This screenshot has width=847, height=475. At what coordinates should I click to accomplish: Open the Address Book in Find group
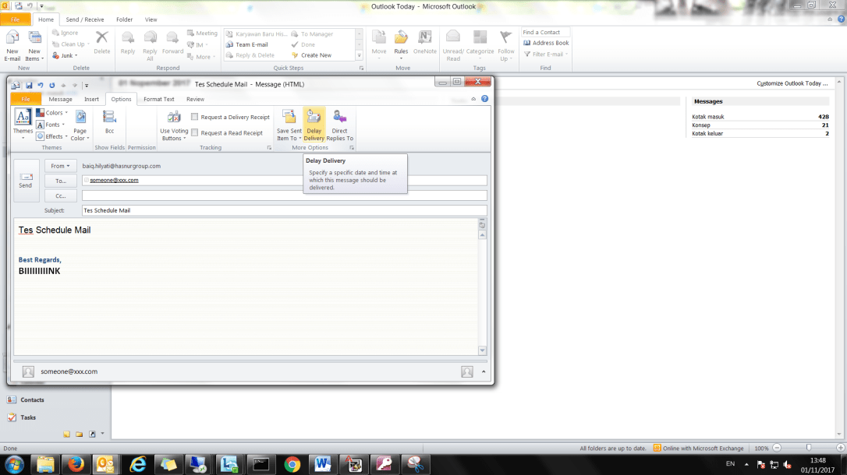click(546, 43)
